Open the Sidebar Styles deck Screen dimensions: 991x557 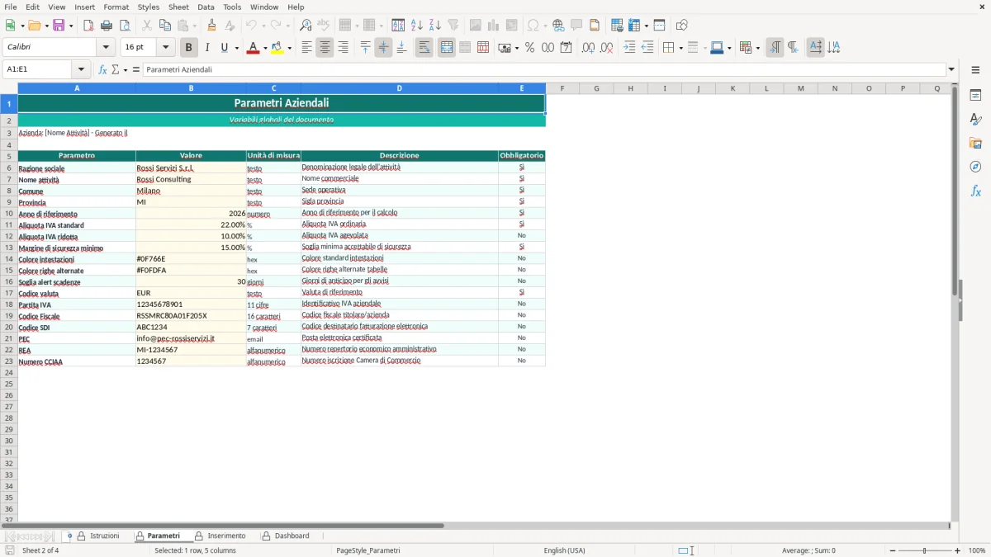pos(975,119)
